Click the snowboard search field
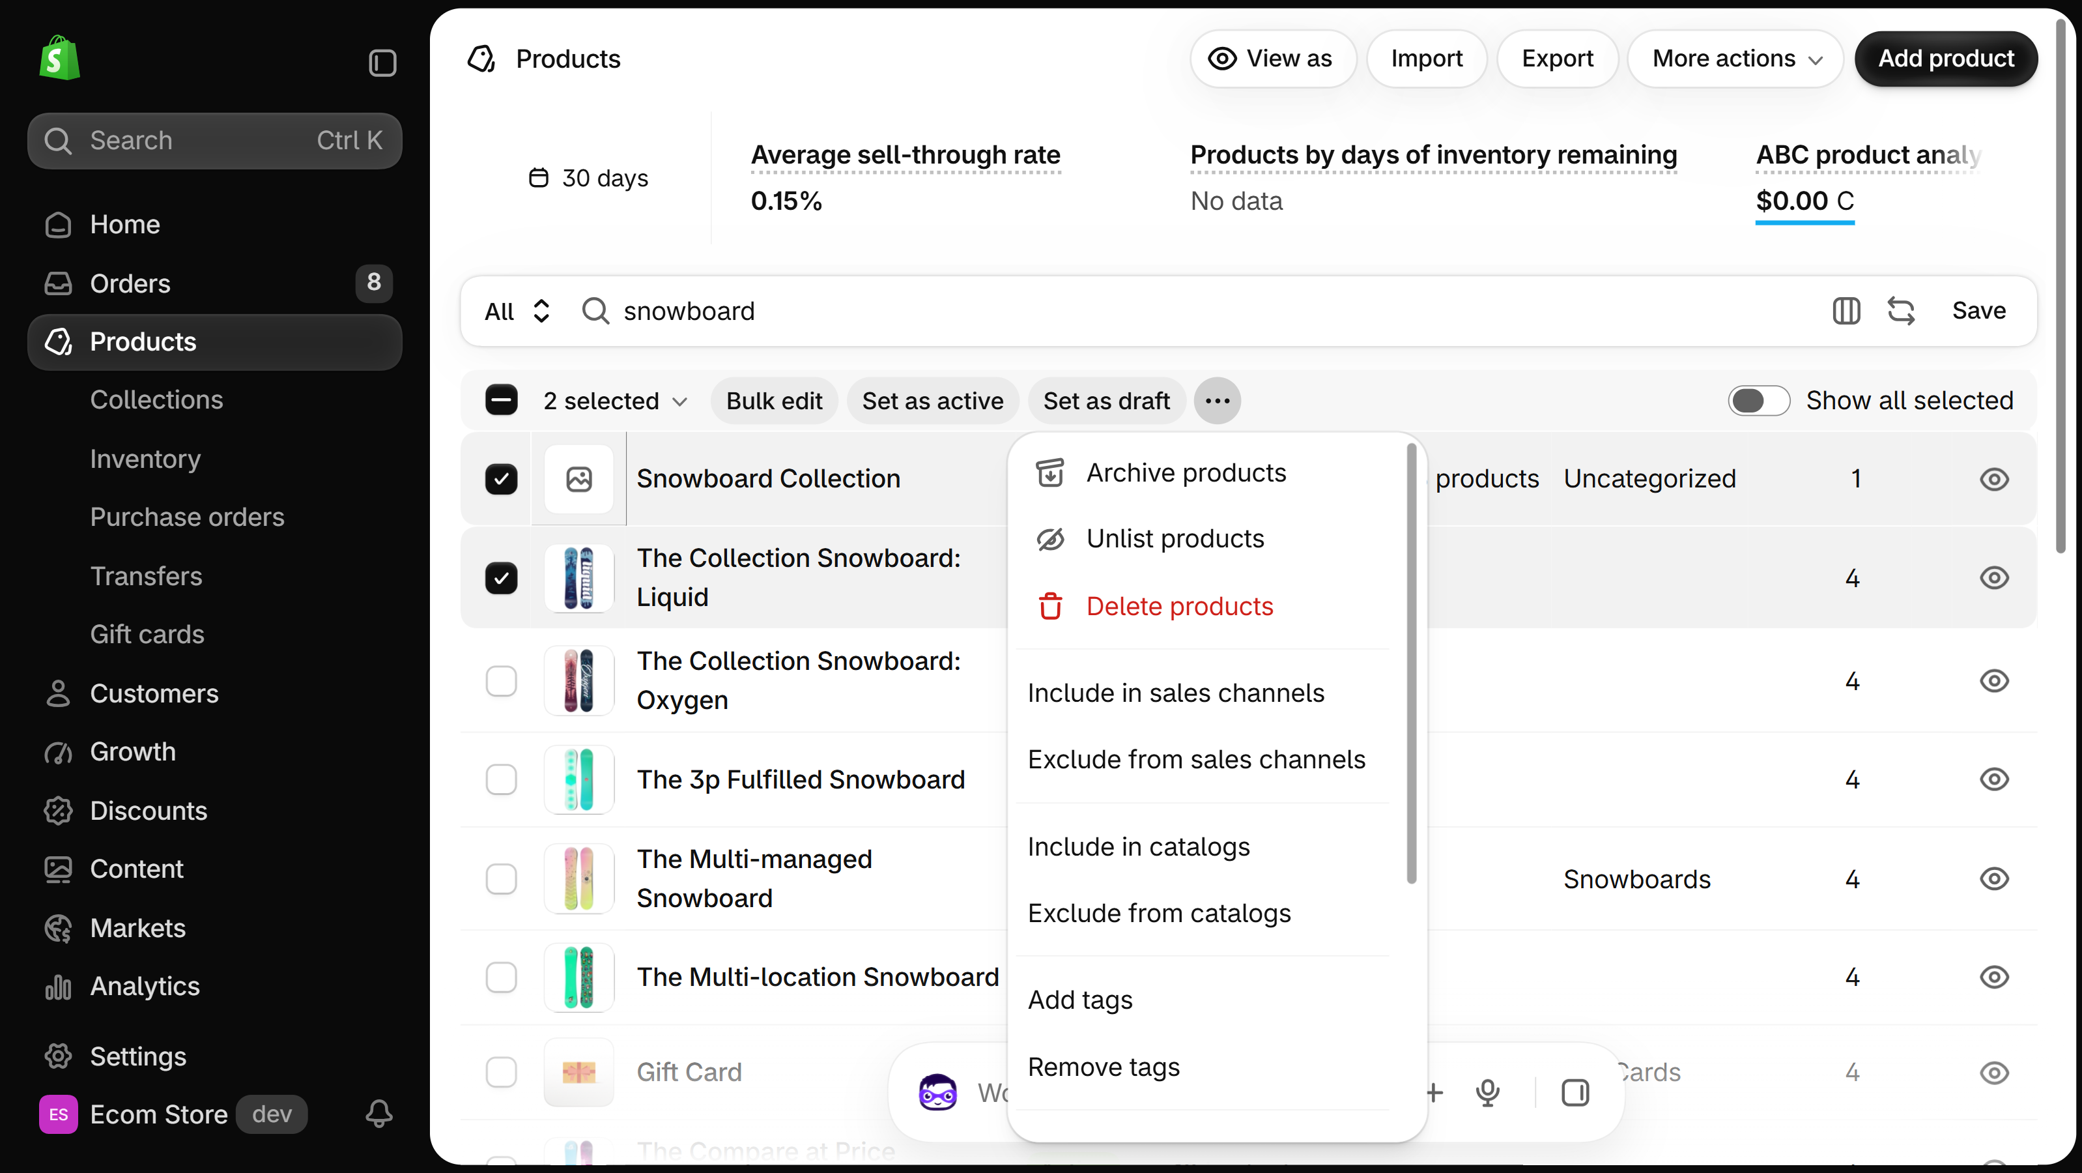 [1196, 310]
